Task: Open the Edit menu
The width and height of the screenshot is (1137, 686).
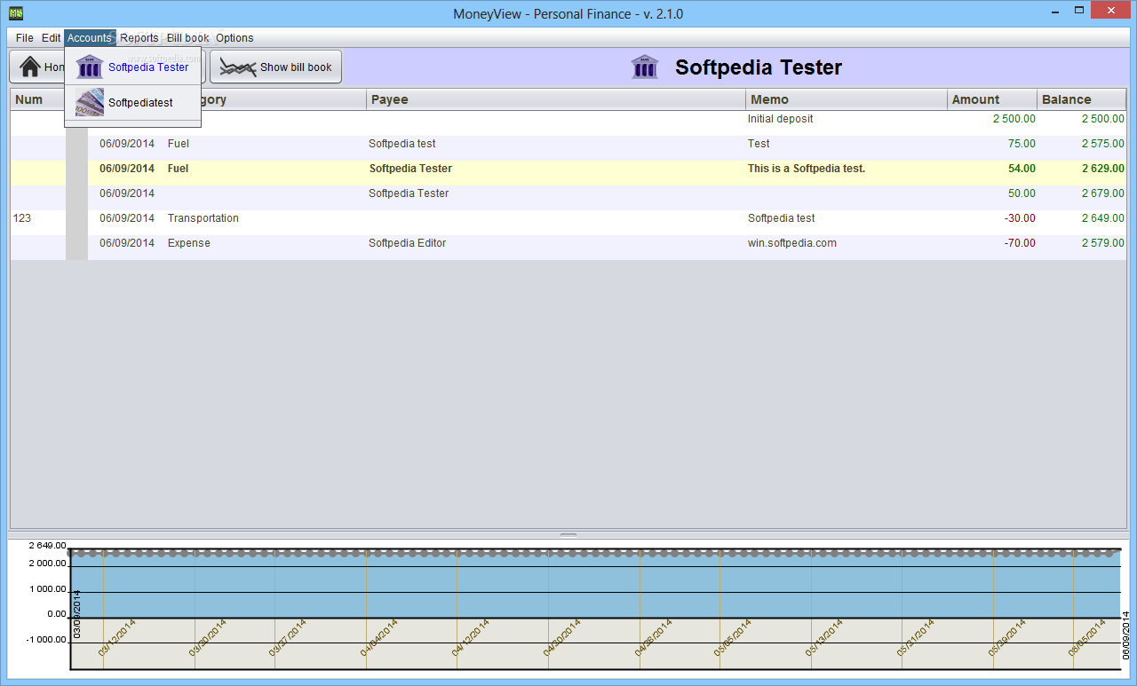Action: (51, 38)
